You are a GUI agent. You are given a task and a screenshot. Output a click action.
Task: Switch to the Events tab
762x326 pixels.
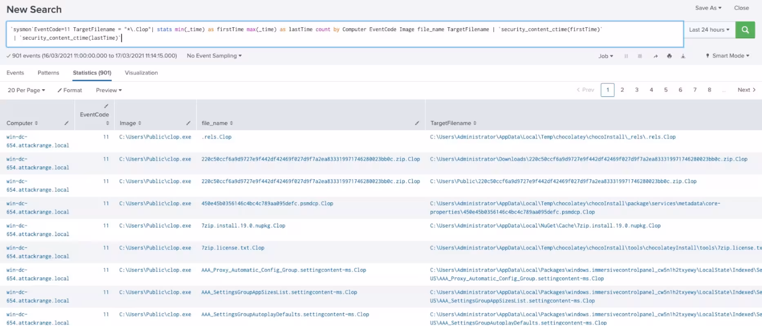15,73
